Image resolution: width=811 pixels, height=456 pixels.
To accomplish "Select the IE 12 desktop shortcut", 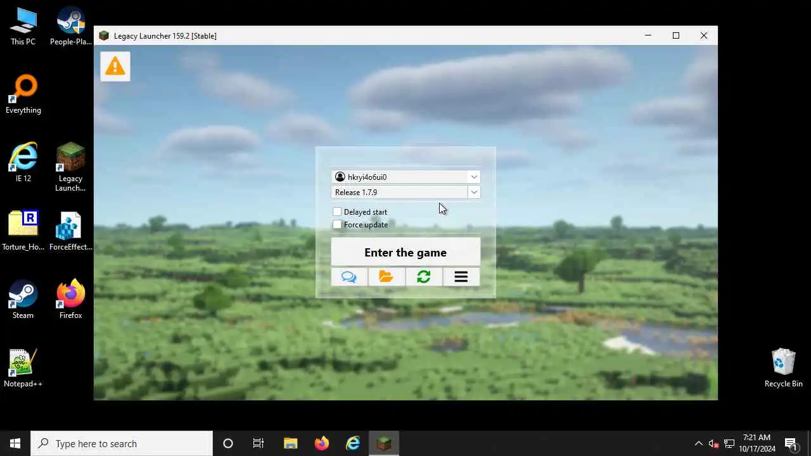I will [23, 163].
